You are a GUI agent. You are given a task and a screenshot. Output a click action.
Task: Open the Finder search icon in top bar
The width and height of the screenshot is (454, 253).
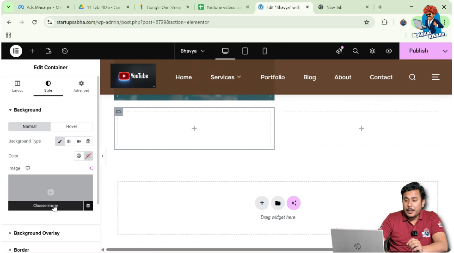click(x=356, y=51)
